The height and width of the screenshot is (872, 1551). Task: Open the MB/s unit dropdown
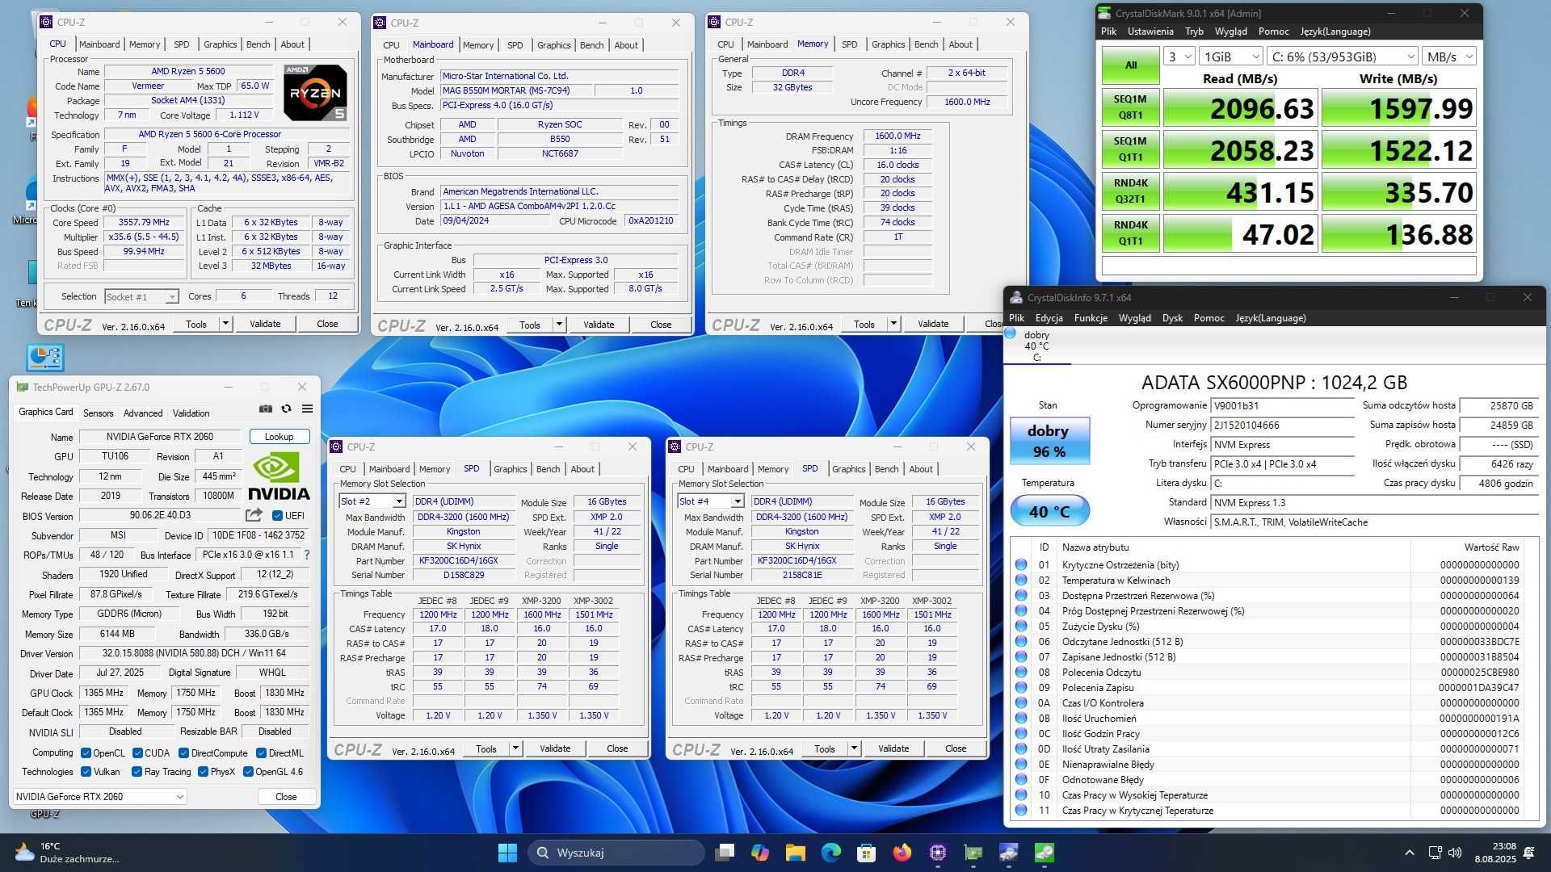1449,57
